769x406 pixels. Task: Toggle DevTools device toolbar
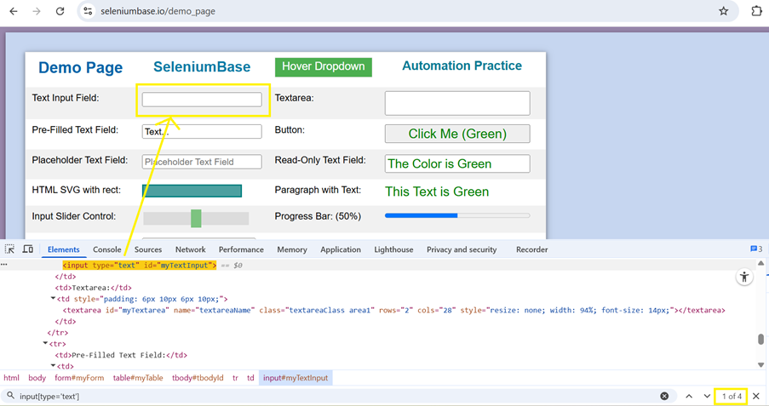click(x=28, y=249)
